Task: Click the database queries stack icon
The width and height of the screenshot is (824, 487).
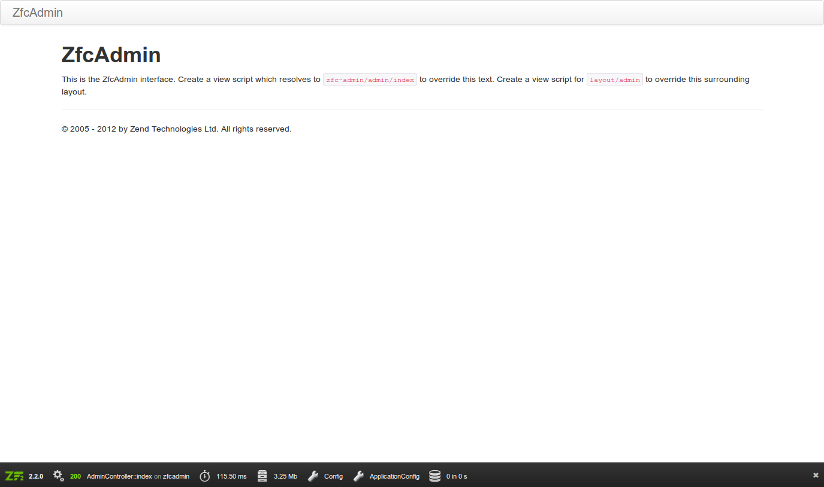Action: [x=435, y=476]
